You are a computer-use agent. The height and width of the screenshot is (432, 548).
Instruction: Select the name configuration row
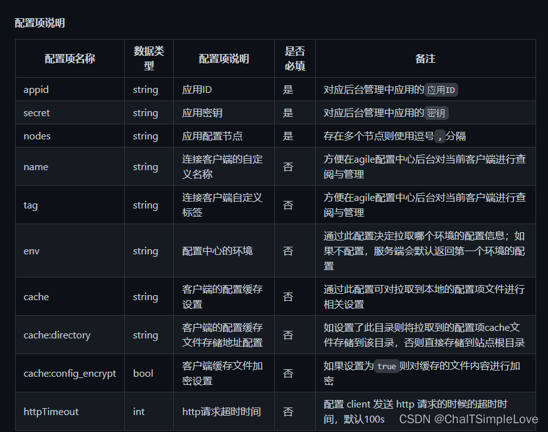35,166
